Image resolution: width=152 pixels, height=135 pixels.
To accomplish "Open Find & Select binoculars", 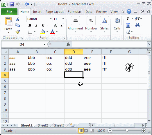I will click(x=137, y=25).
